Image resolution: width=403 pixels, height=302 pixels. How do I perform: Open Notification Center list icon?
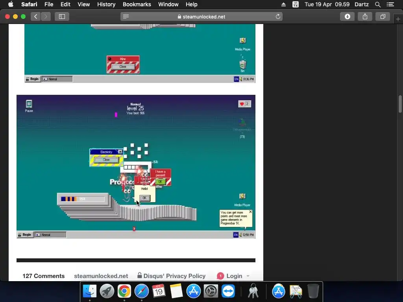coord(390,4)
